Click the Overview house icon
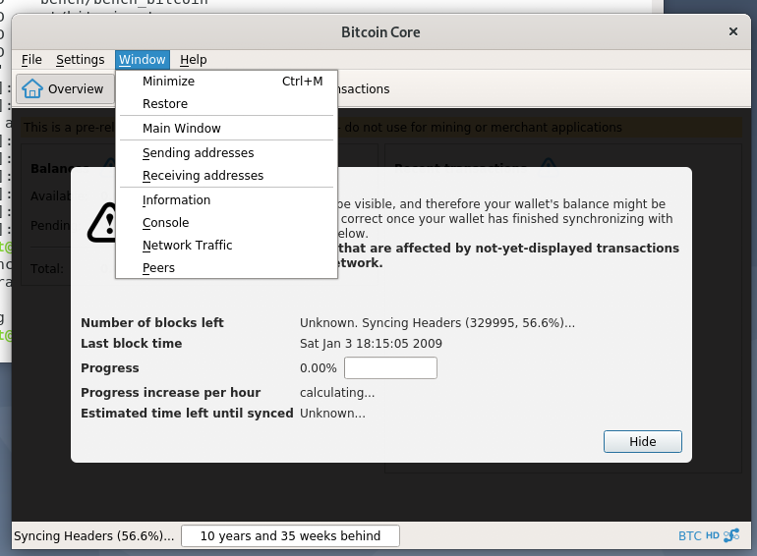 coord(32,88)
